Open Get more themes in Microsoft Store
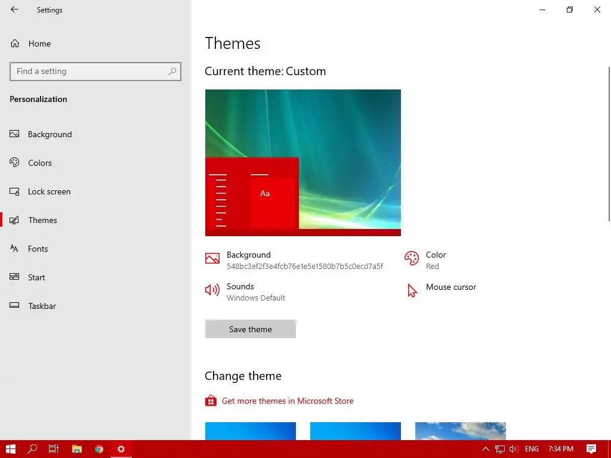The width and height of the screenshot is (611, 458). pos(288,401)
